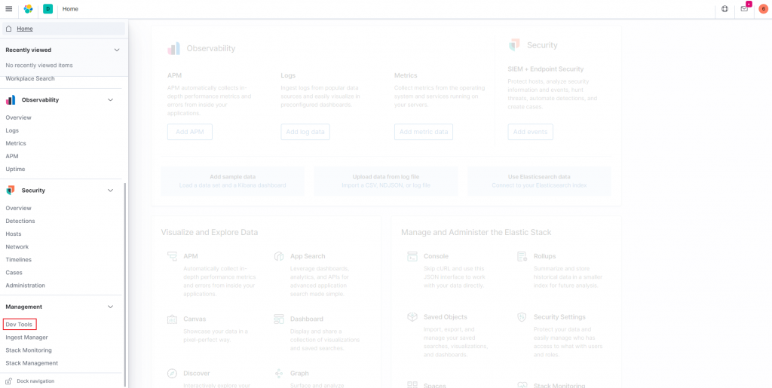The image size is (772, 388).
Task: Open Uptime in the sidebar
Action: point(15,169)
